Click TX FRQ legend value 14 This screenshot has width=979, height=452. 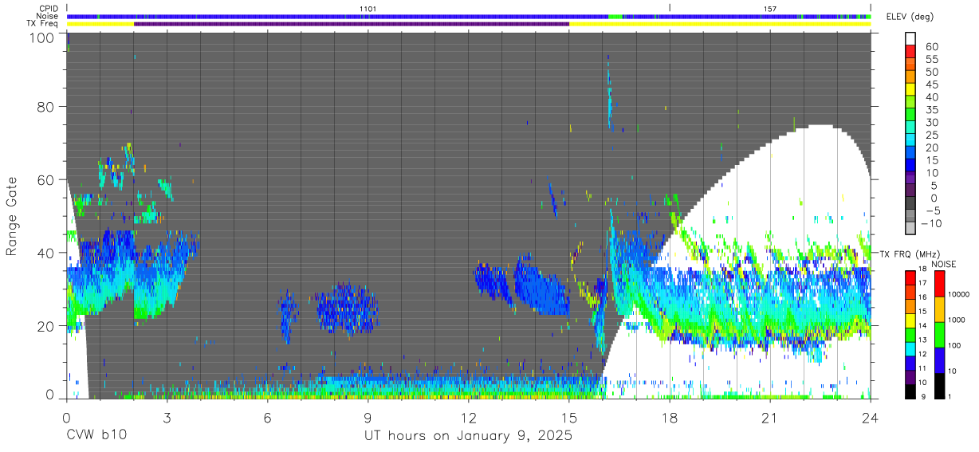click(x=922, y=325)
